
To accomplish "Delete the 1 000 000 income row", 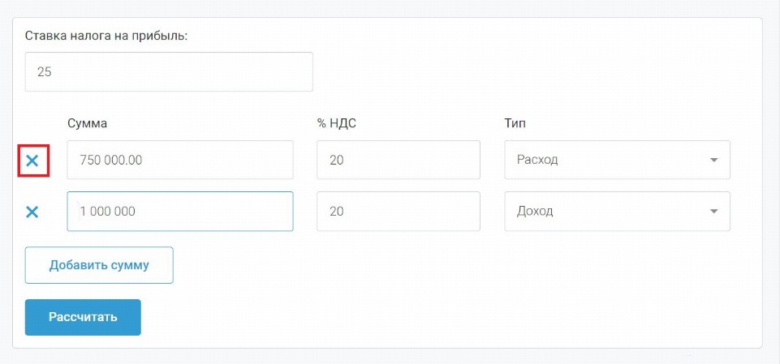I will coord(32,212).
